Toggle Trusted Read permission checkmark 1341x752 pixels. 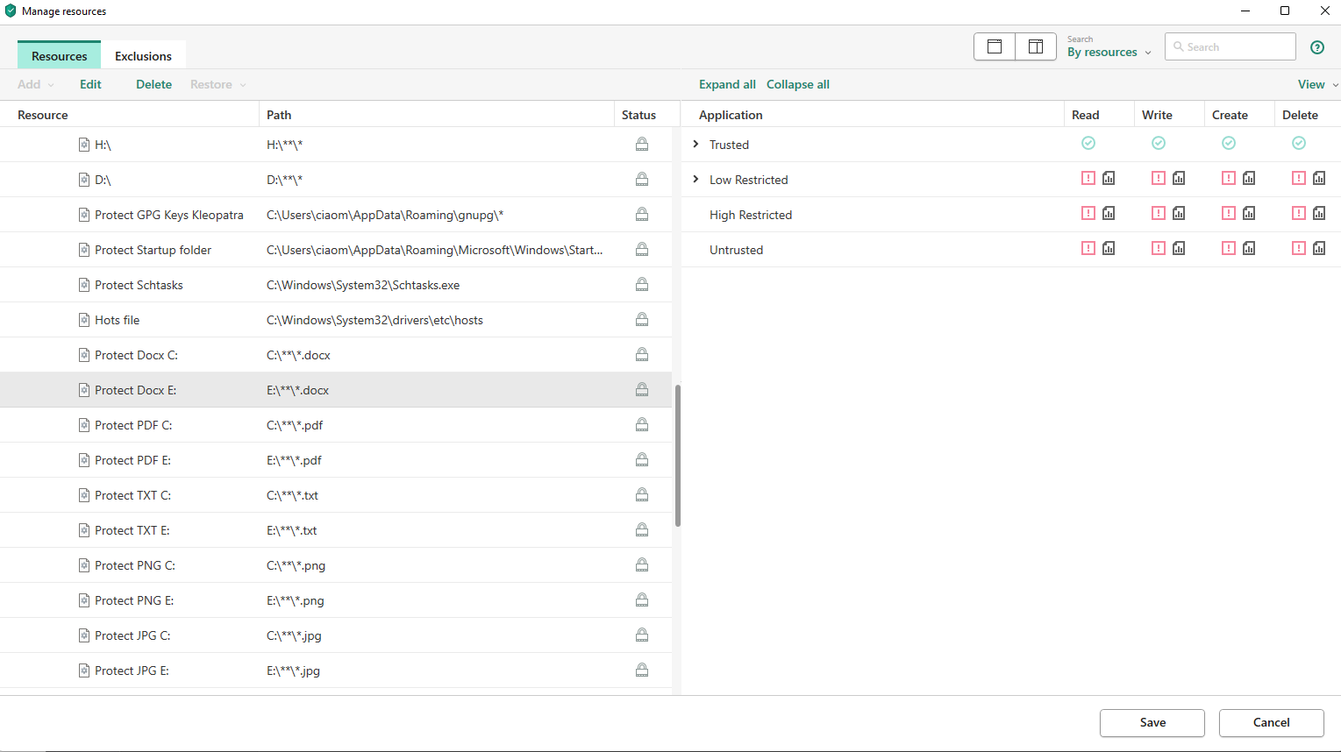(x=1088, y=144)
